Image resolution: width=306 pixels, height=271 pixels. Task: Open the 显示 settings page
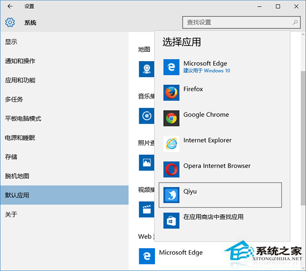64,42
